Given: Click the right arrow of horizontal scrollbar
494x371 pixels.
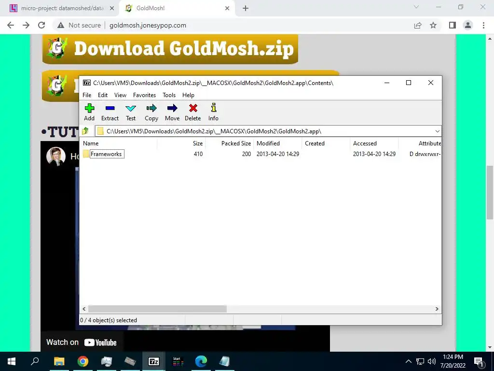Looking at the screenshot, I should coord(437,309).
